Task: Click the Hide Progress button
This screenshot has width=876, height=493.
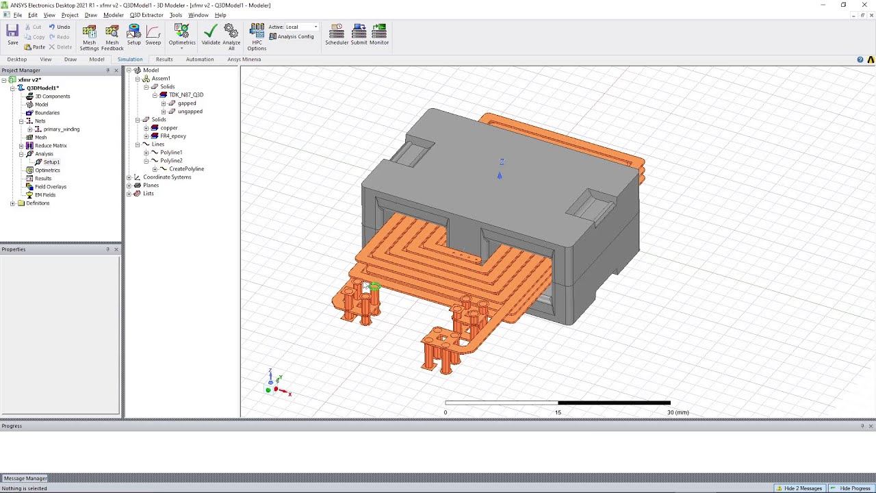Action: pyautogui.click(x=851, y=488)
